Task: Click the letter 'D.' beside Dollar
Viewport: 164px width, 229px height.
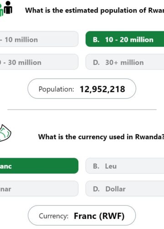Action: [96, 189]
